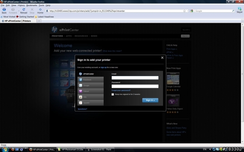This screenshot has width=244, height=152.
Task: Click the EN language indicator
Action: tap(205, 149)
